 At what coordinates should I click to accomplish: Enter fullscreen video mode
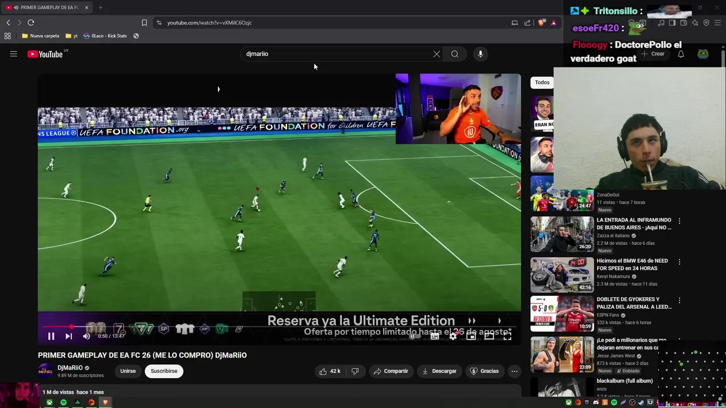coord(507,336)
